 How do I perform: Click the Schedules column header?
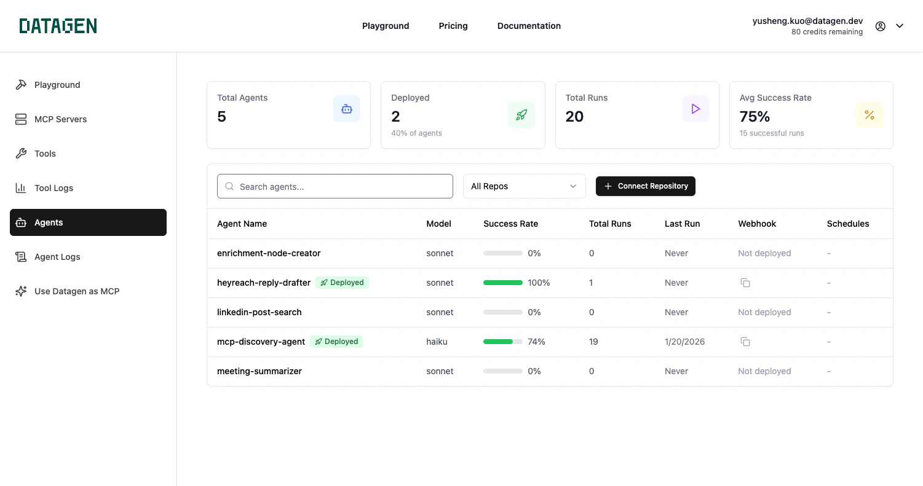tap(848, 224)
